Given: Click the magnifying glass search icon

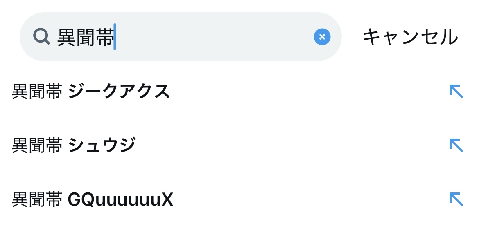Looking at the screenshot, I should 41,37.
